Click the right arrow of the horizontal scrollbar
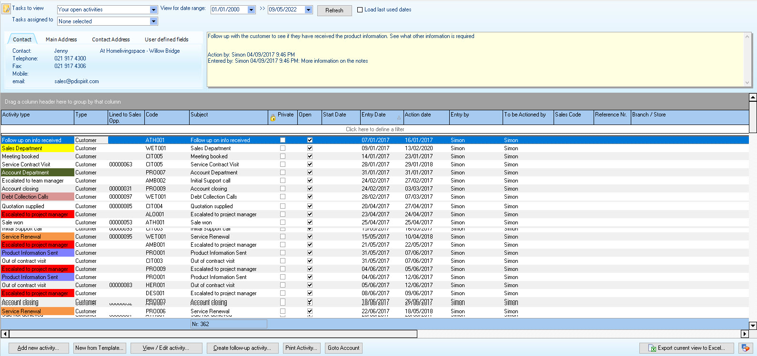The image size is (757, 356). (745, 334)
